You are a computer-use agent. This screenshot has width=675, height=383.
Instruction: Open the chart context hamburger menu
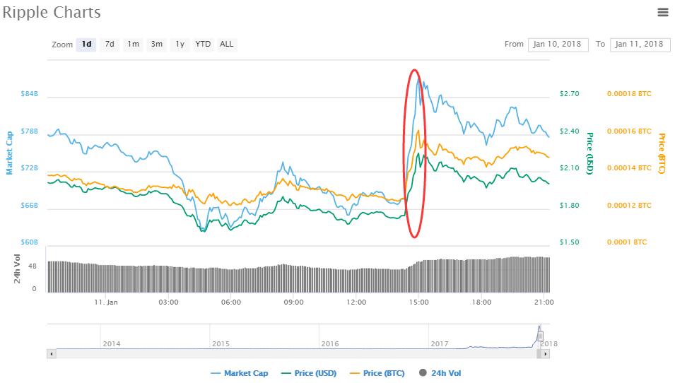coord(663,13)
